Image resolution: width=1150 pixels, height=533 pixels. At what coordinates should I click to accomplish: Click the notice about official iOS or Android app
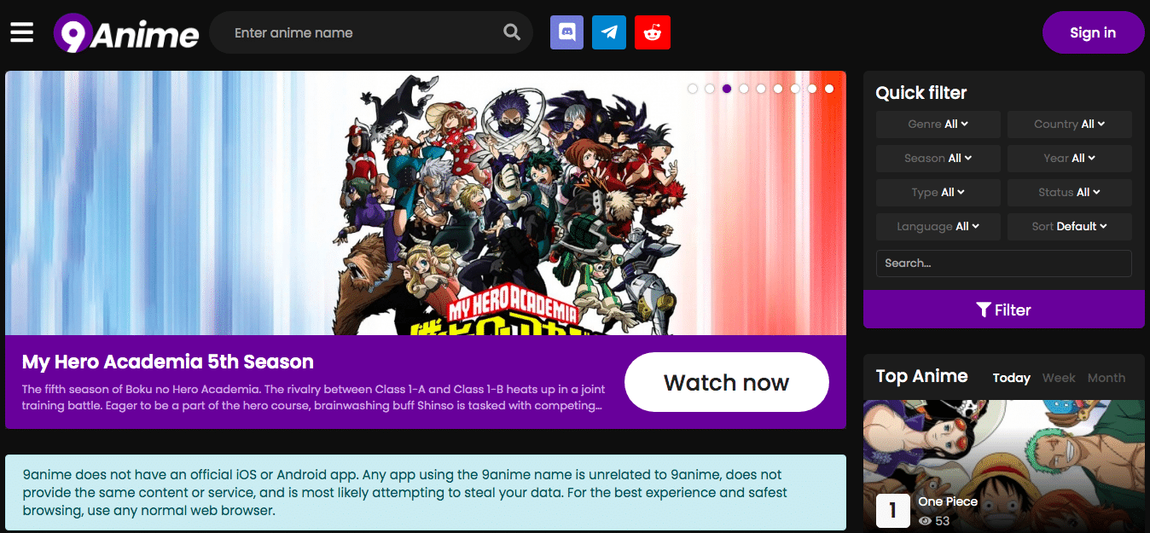click(x=426, y=493)
